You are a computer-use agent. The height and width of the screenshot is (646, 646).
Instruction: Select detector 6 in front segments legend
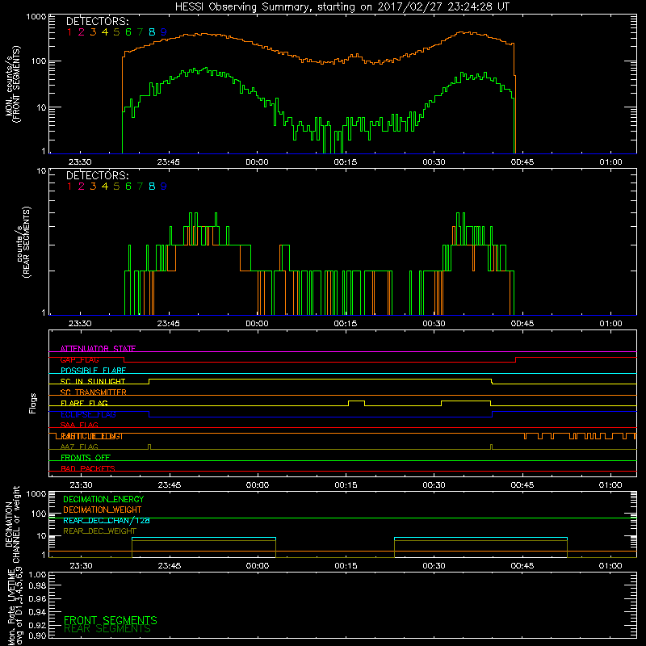tap(128, 32)
